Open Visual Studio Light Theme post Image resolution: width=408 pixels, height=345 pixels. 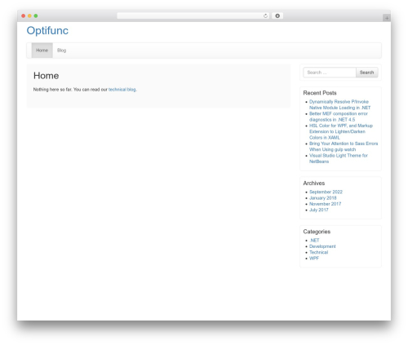[339, 158]
